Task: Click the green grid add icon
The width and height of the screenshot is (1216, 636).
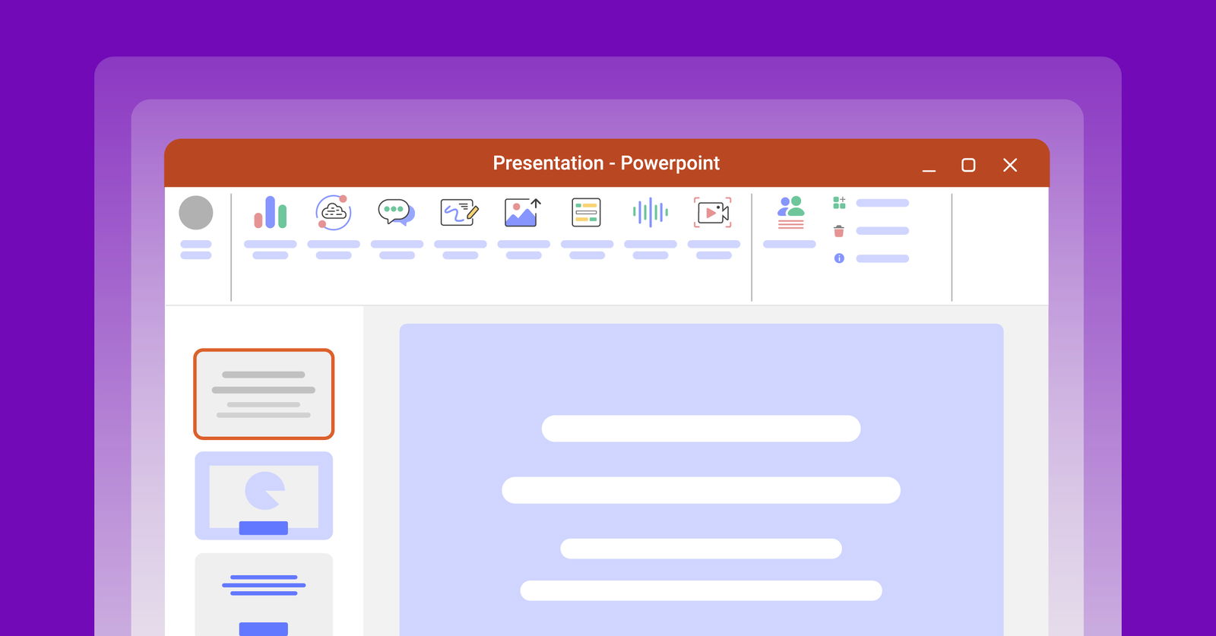Action: pyautogui.click(x=839, y=203)
